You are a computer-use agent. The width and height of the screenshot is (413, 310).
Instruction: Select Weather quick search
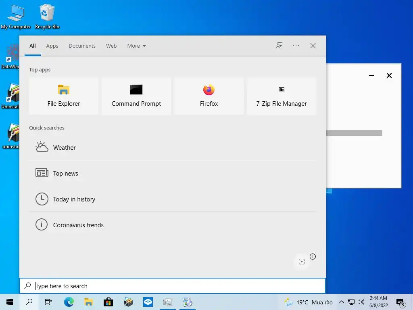click(x=173, y=147)
